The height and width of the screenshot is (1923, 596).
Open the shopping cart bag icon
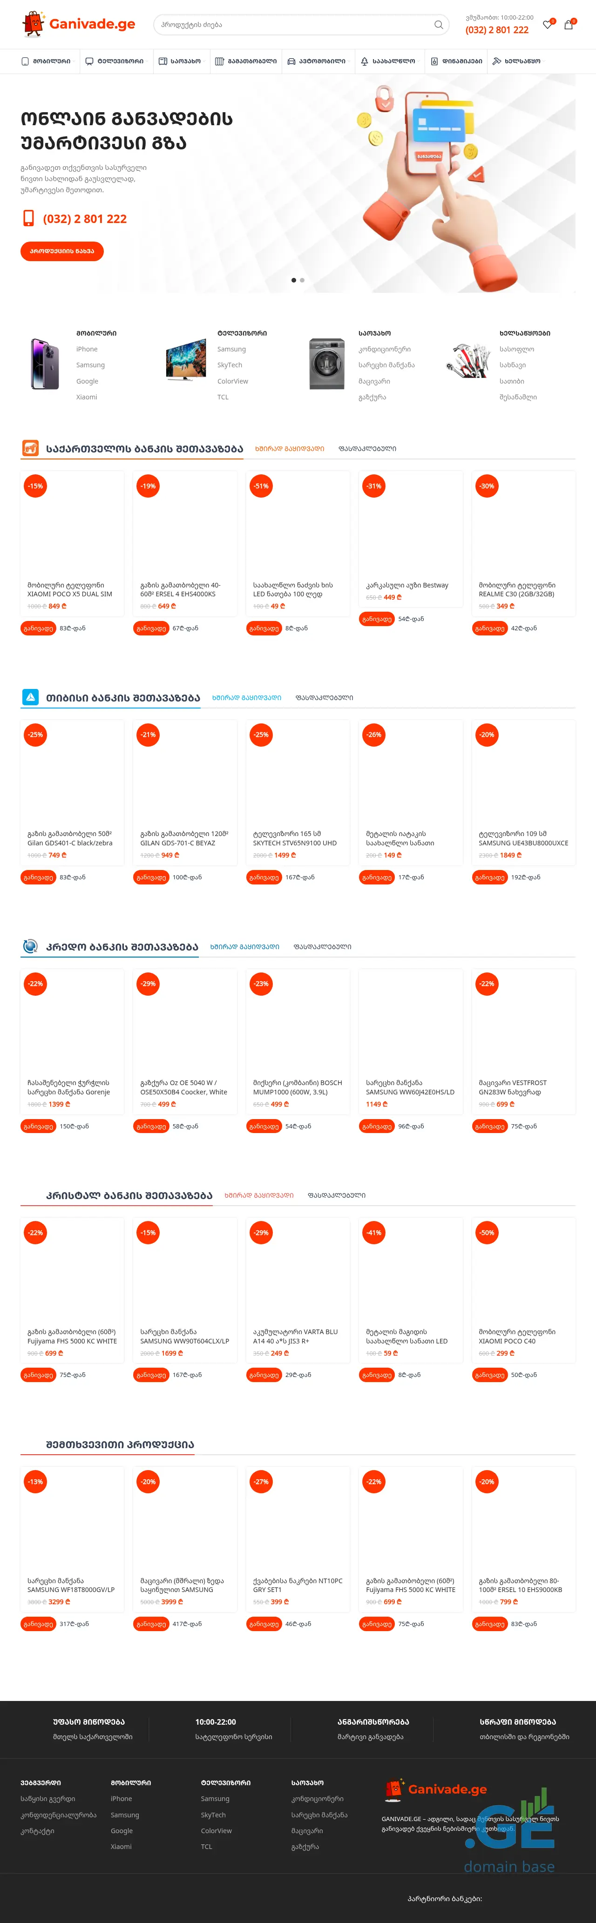(569, 25)
